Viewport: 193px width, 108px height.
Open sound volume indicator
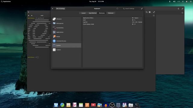click(x=174, y=1)
